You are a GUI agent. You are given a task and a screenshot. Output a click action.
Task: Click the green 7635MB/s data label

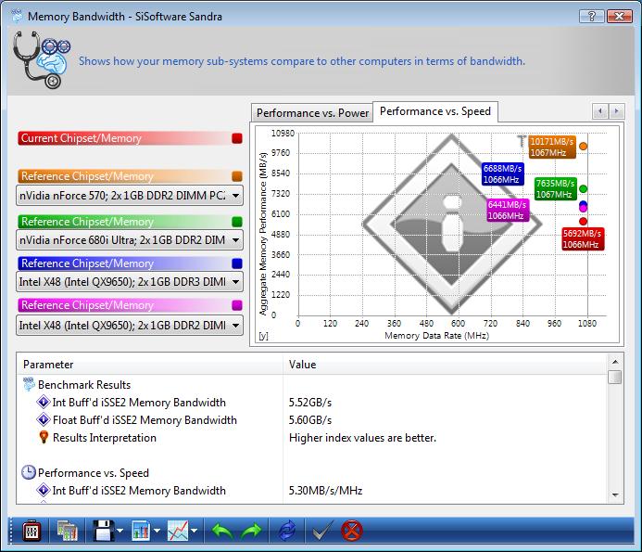pos(556,188)
